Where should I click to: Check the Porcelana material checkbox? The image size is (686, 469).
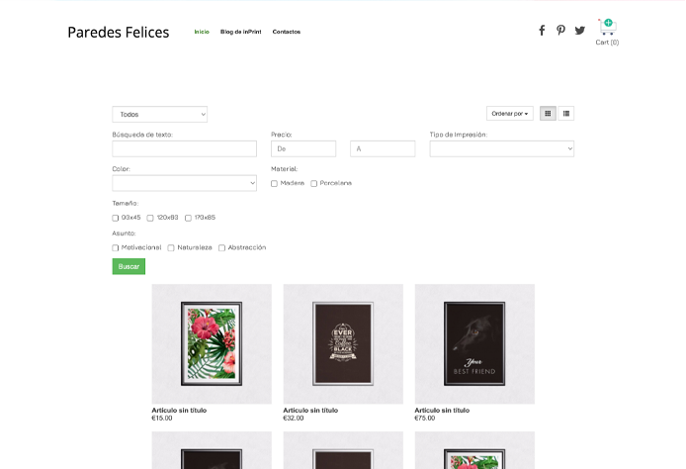pyautogui.click(x=313, y=183)
